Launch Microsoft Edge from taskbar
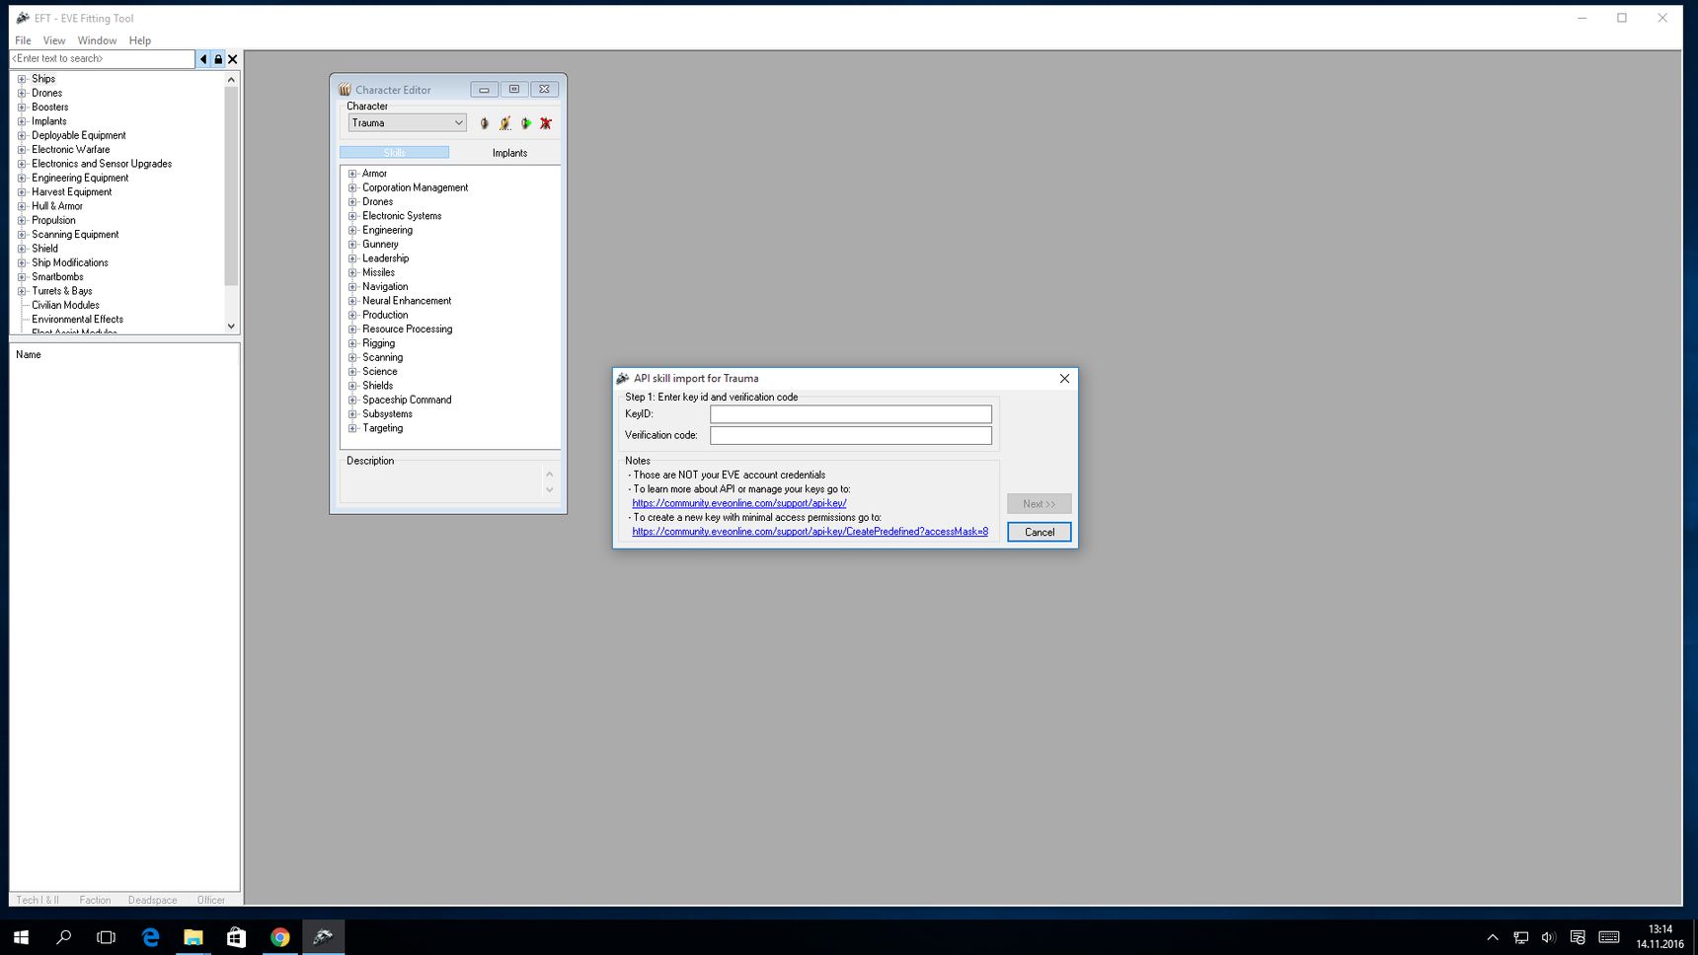The width and height of the screenshot is (1698, 955). click(x=150, y=937)
